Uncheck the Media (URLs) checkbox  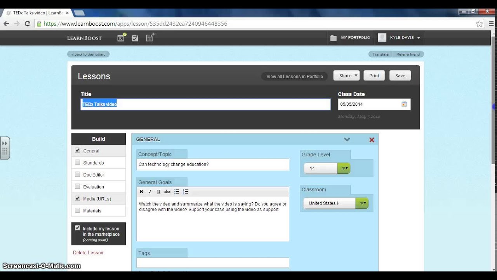[77, 198]
